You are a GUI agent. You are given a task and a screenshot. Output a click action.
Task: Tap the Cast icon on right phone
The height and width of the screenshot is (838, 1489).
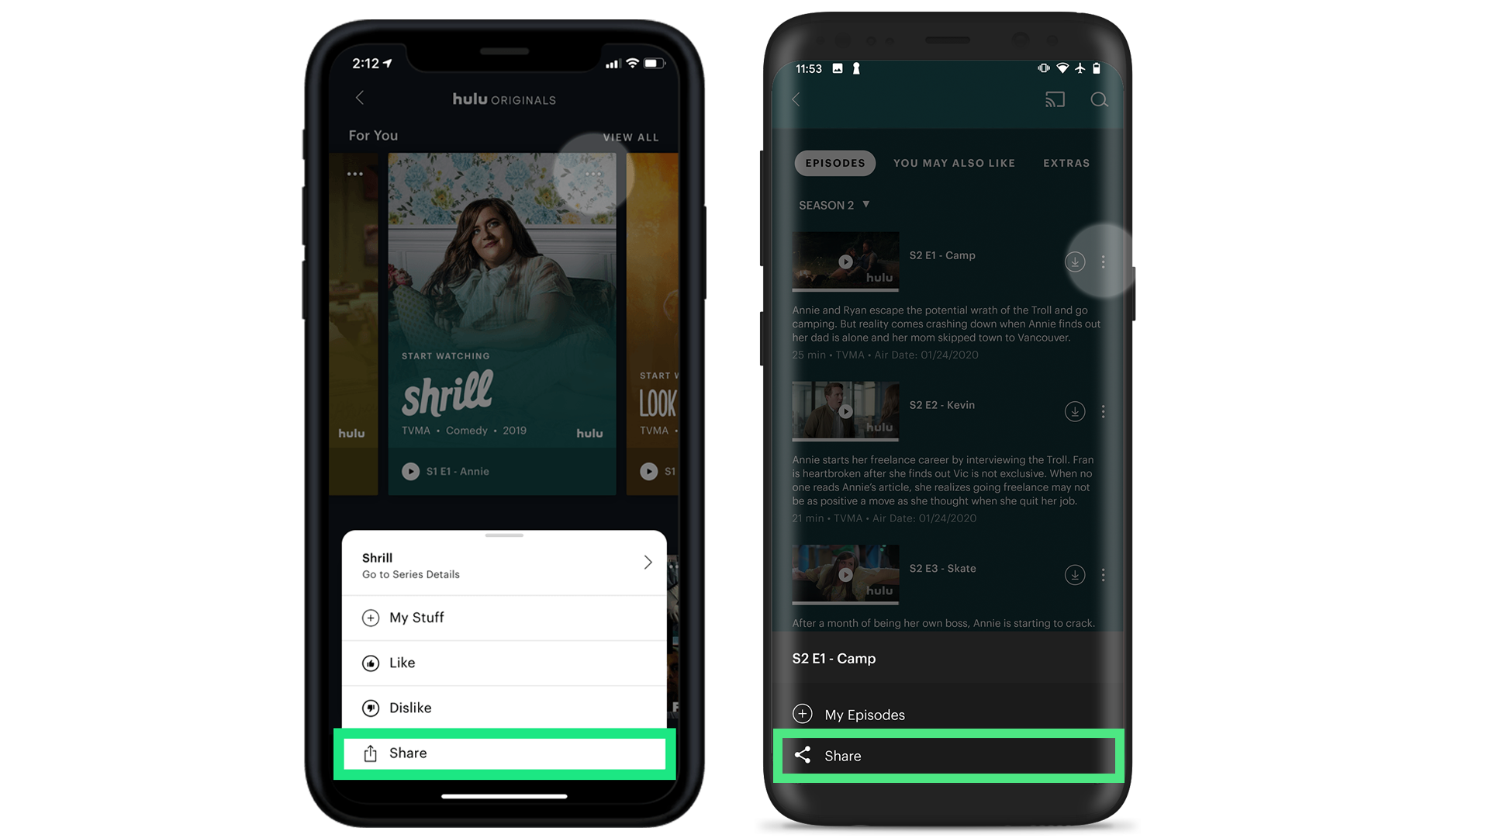coord(1055,99)
